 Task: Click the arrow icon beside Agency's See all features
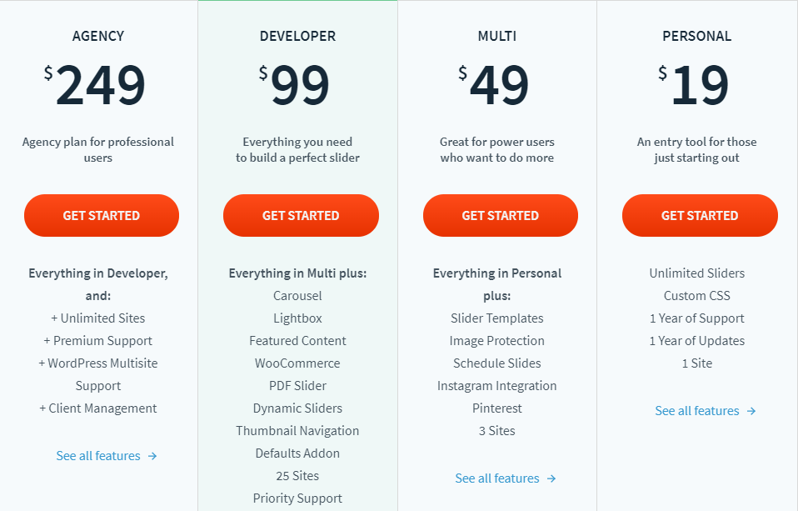[152, 456]
